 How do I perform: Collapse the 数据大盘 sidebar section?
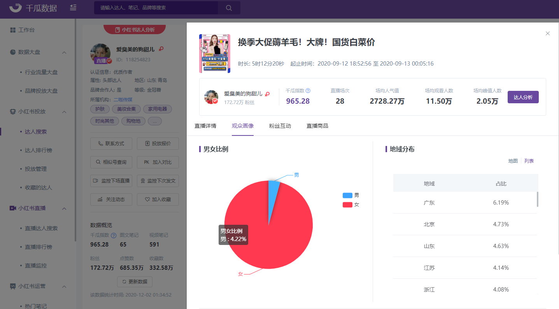pyautogui.click(x=65, y=52)
